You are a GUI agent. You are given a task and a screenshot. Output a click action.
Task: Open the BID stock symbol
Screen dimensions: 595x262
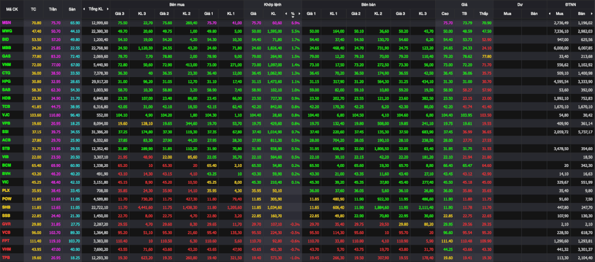click(x=5, y=39)
